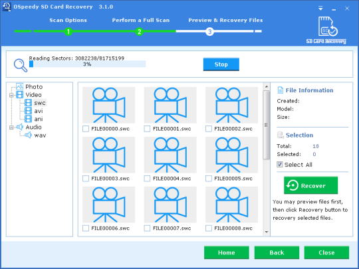This screenshot has height=269, width=359.
Task: Select the FILE00008.swc camera thumbnail
Action: point(232,205)
